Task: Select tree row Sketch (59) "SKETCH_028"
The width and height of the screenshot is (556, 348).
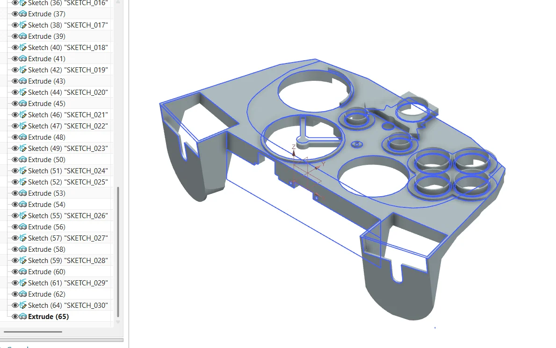Action: coord(68,261)
